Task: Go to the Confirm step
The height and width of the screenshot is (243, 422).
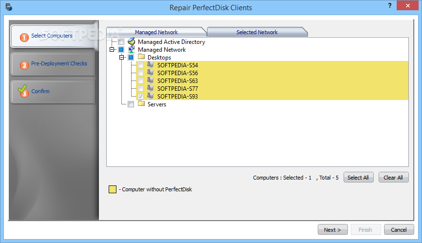Action: (x=53, y=92)
